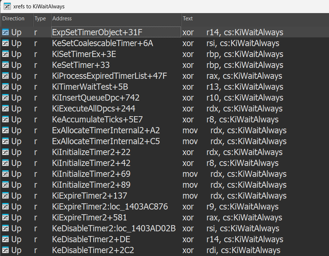Select the KeSetTimer+33 address entry
The width and height of the screenshot is (329, 256).
[81, 65]
